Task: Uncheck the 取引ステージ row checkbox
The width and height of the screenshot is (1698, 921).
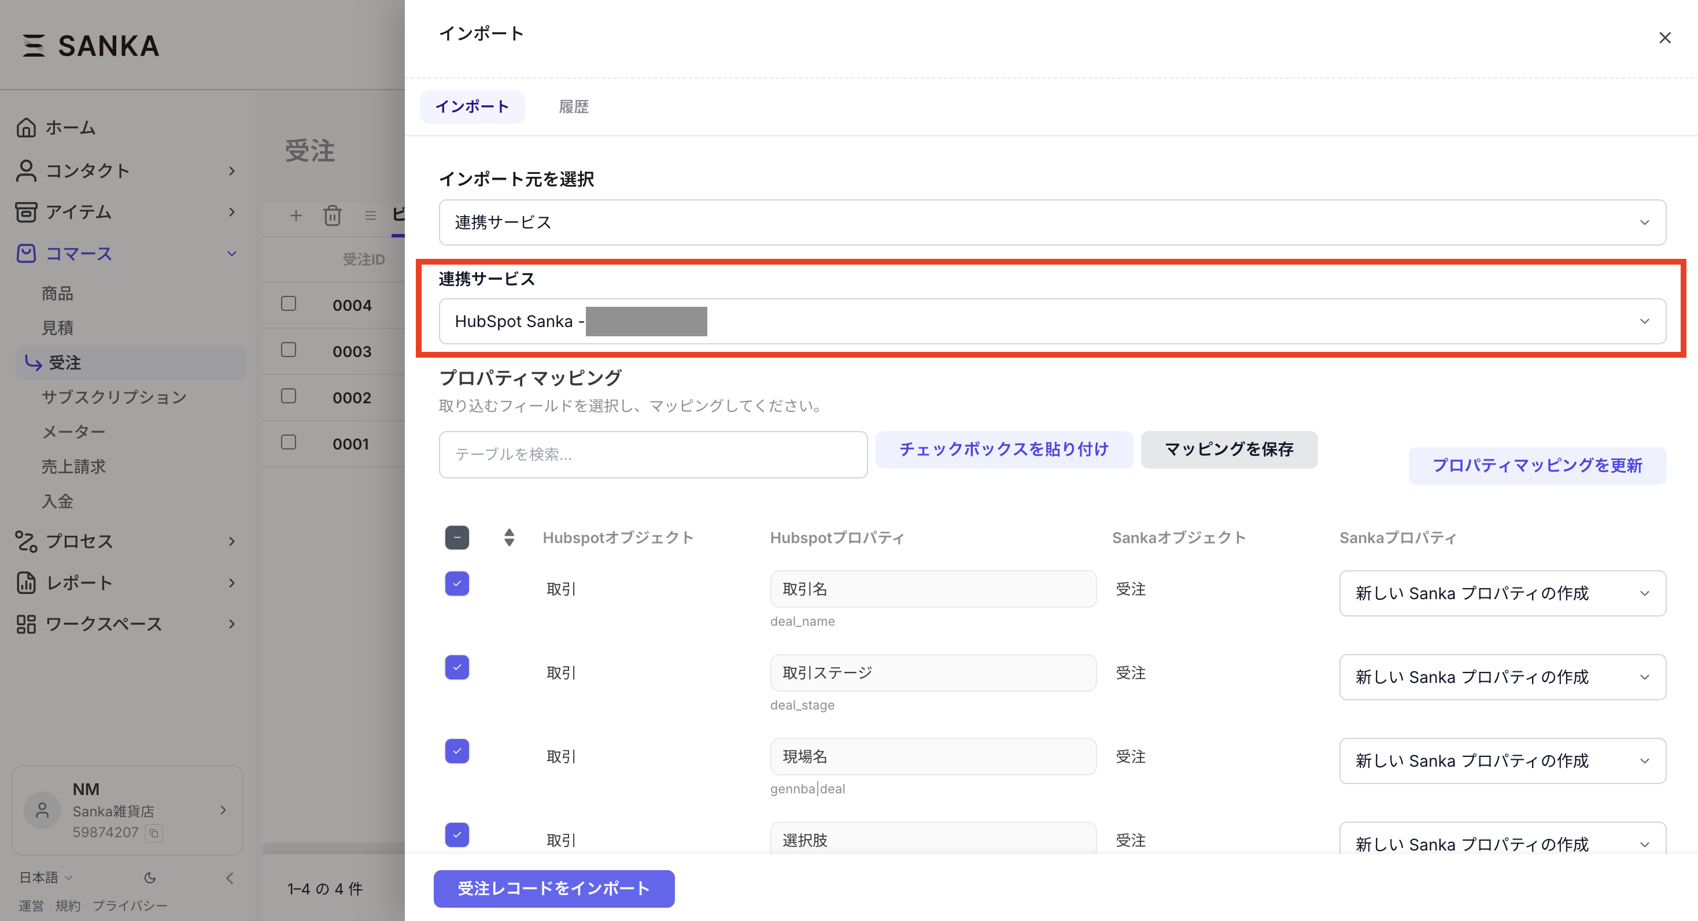Action: [x=457, y=667]
